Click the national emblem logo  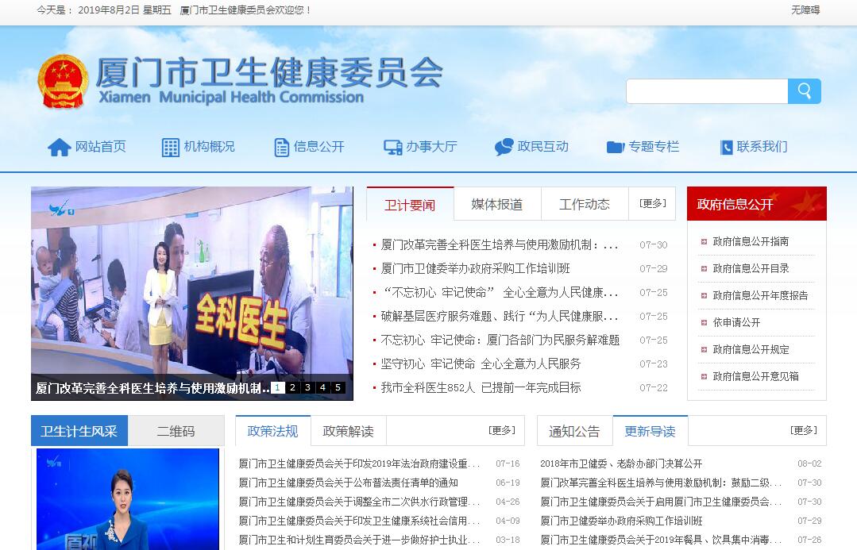point(64,81)
